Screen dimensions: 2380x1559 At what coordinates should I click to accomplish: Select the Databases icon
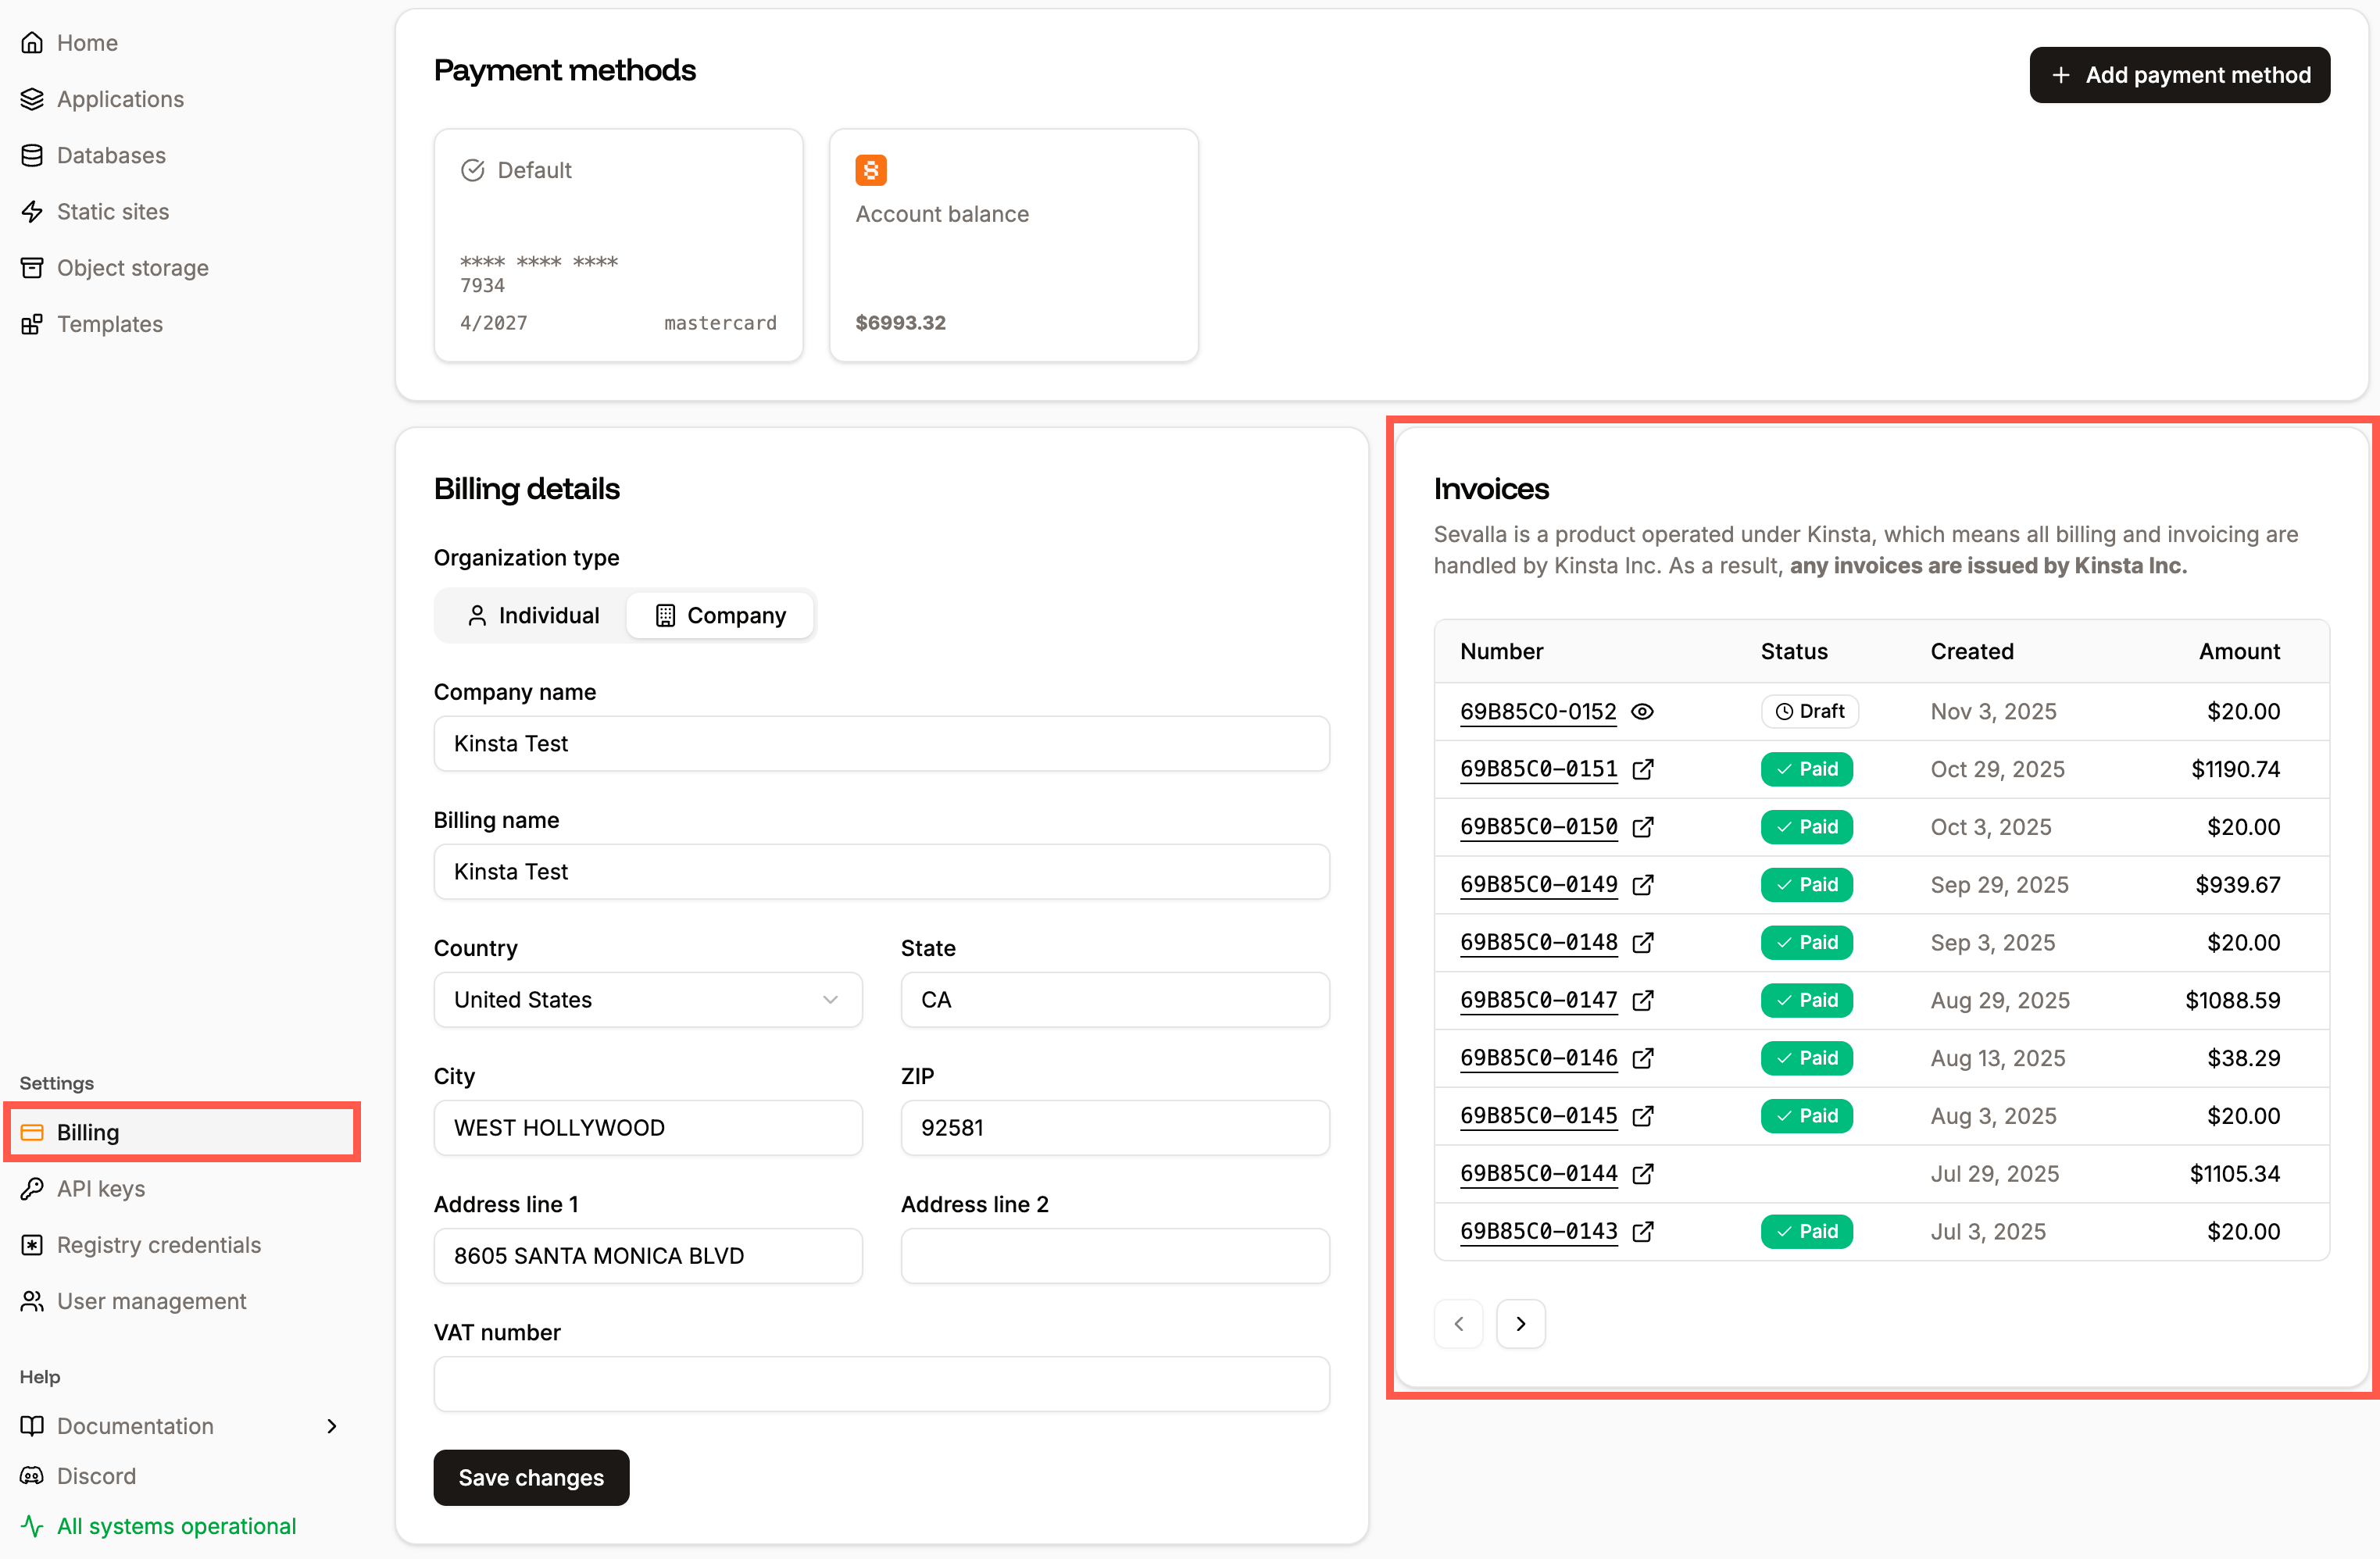[32, 155]
